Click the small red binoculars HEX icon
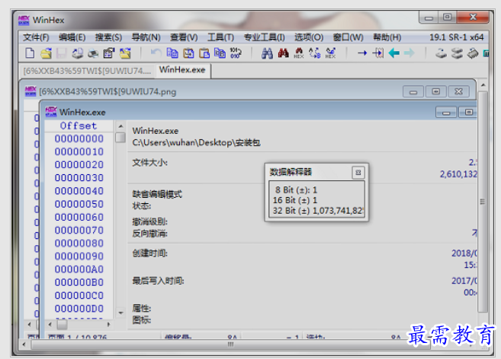 pos(299,53)
